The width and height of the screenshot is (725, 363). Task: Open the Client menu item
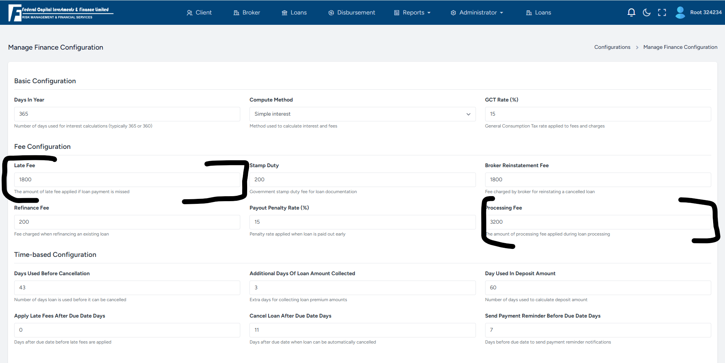click(199, 13)
